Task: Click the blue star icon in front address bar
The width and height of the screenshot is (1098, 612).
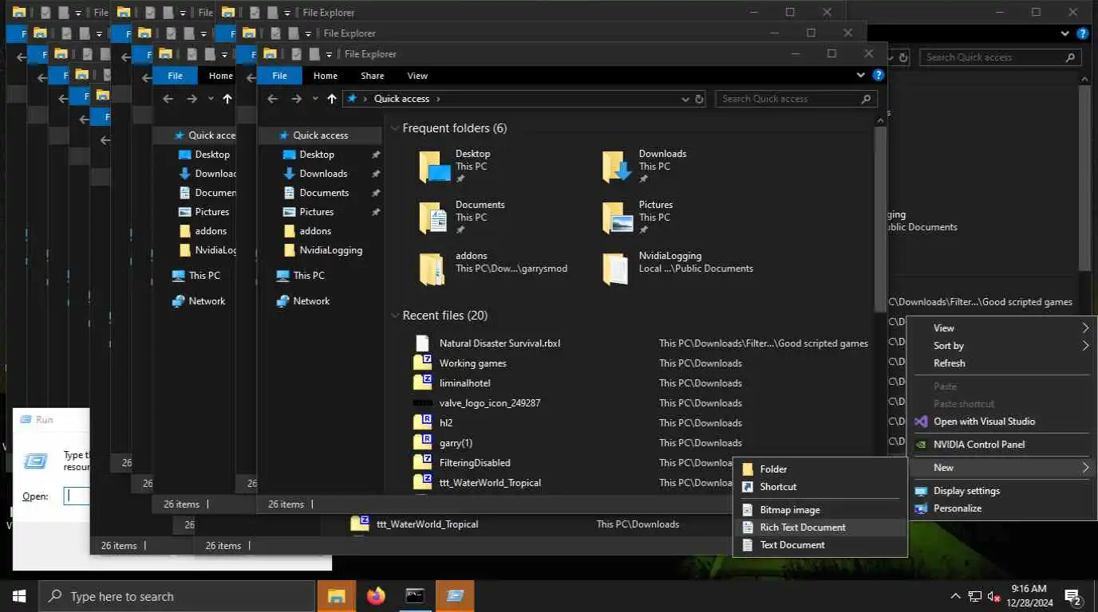Action: tap(352, 99)
